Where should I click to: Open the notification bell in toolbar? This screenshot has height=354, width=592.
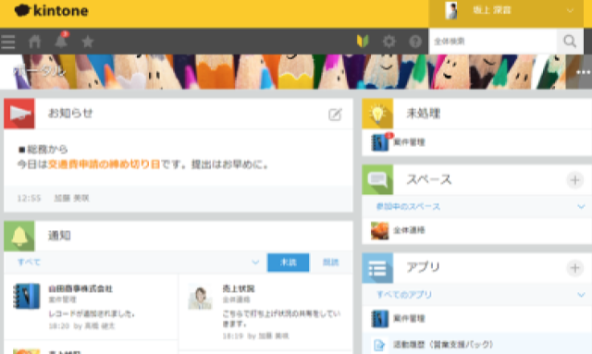[x=61, y=41]
